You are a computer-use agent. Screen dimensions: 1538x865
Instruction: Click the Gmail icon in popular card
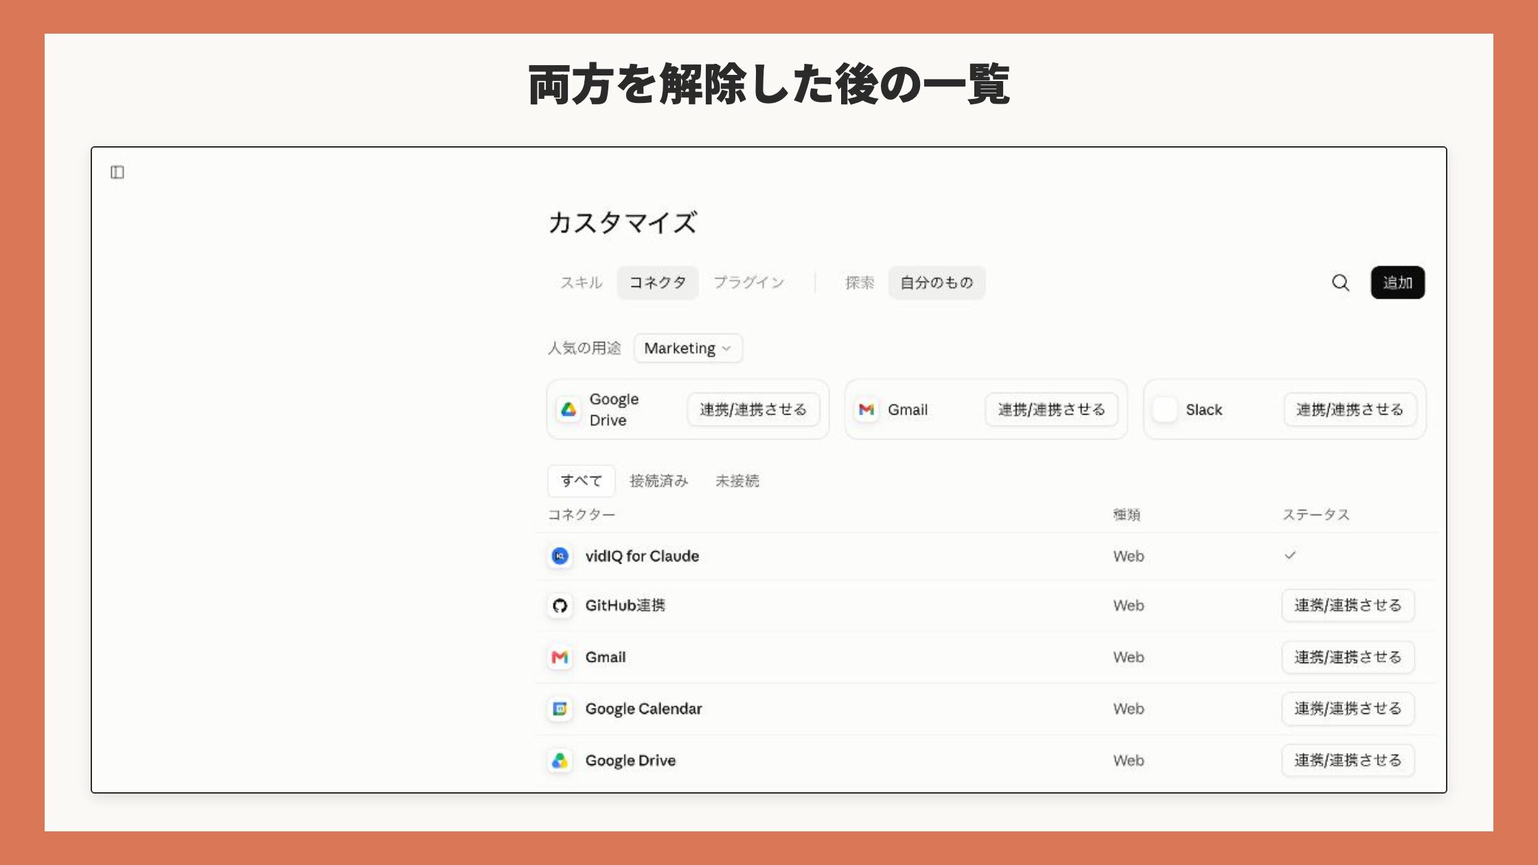click(x=866, y=410)
